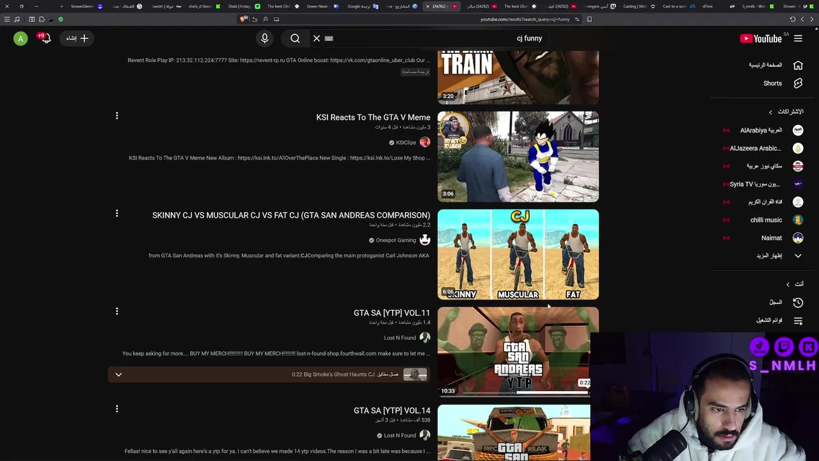The image size is (819, 461).
Task: Open the Naimat subscription channel
Action: 761,238
